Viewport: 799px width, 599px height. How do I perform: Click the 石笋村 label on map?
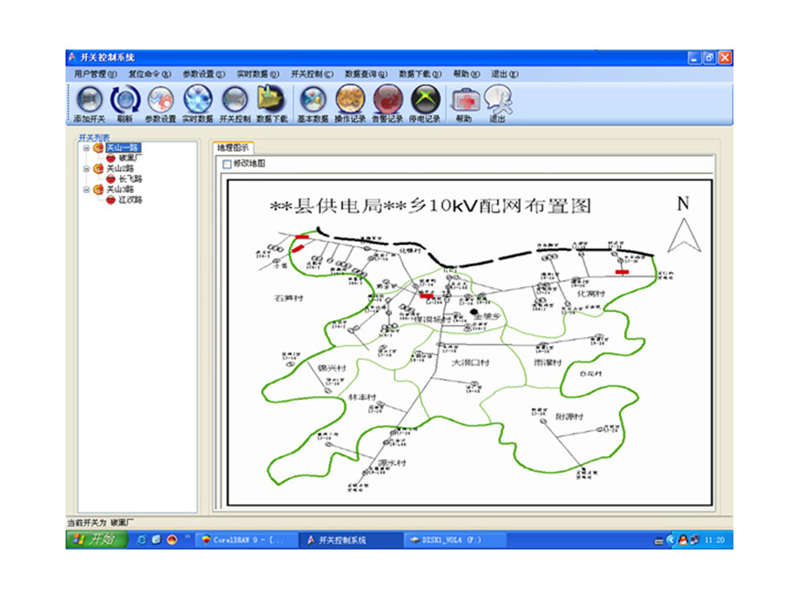tap(288, 298)
